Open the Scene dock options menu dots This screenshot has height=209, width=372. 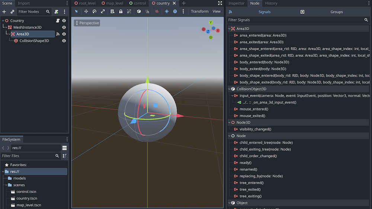pos(64,12)
